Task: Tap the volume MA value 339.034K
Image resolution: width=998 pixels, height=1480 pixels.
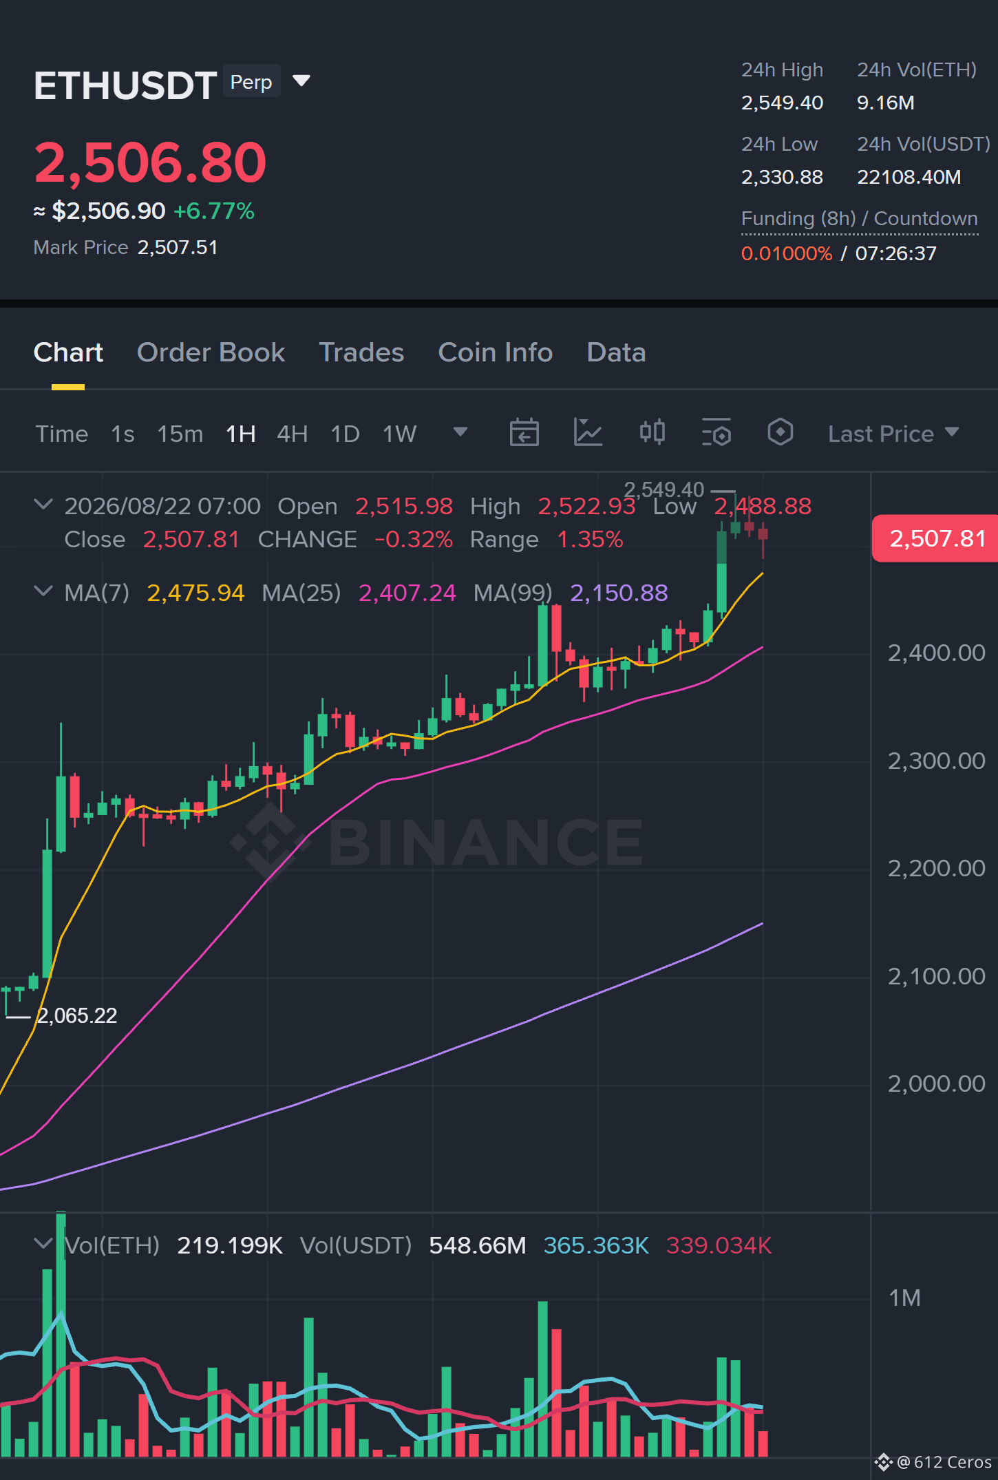Action: pos(719,1245)
